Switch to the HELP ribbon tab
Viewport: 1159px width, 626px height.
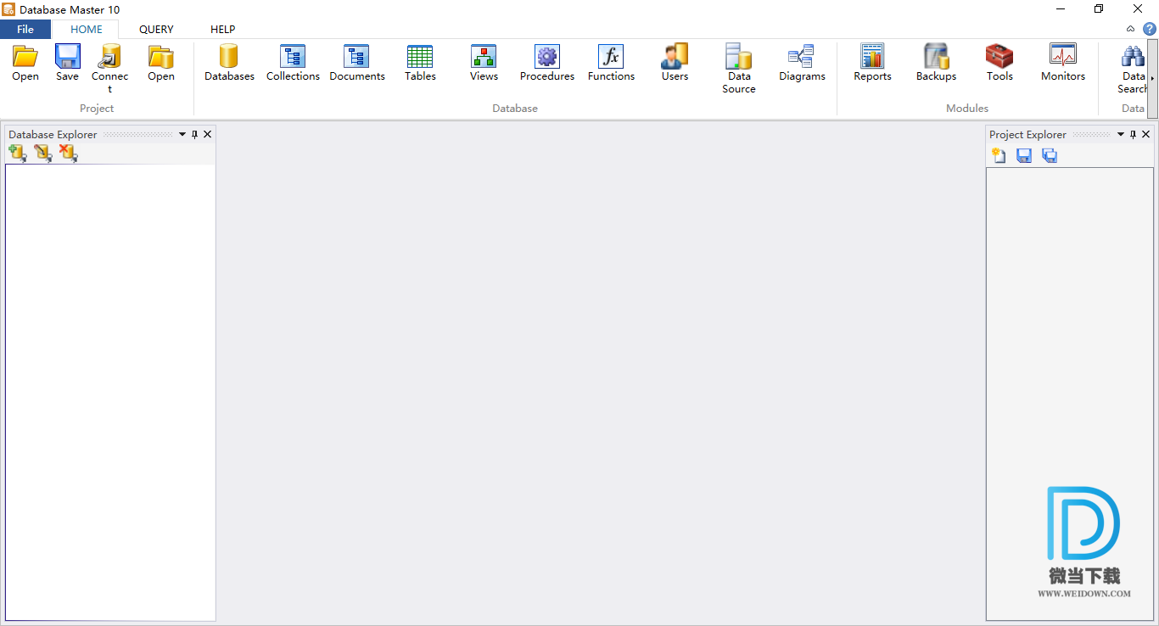223,29
